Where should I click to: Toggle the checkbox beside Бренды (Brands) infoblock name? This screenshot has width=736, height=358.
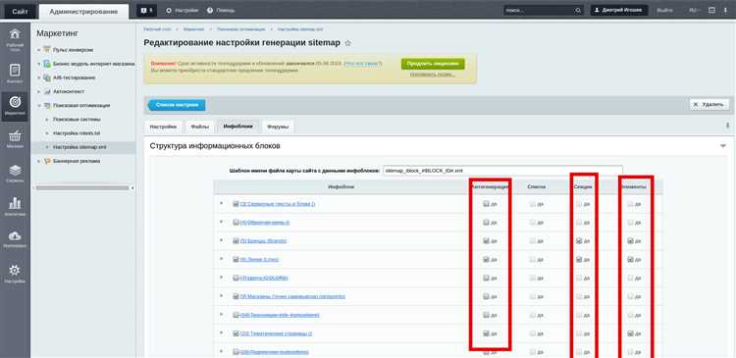click(x=237, y=240)
